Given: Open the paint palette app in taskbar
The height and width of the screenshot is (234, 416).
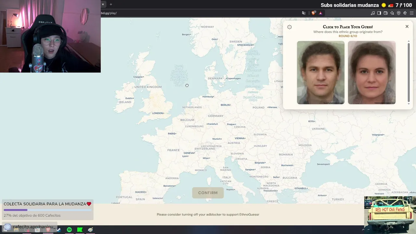Looking at the screenshot, I should point(90,230).
